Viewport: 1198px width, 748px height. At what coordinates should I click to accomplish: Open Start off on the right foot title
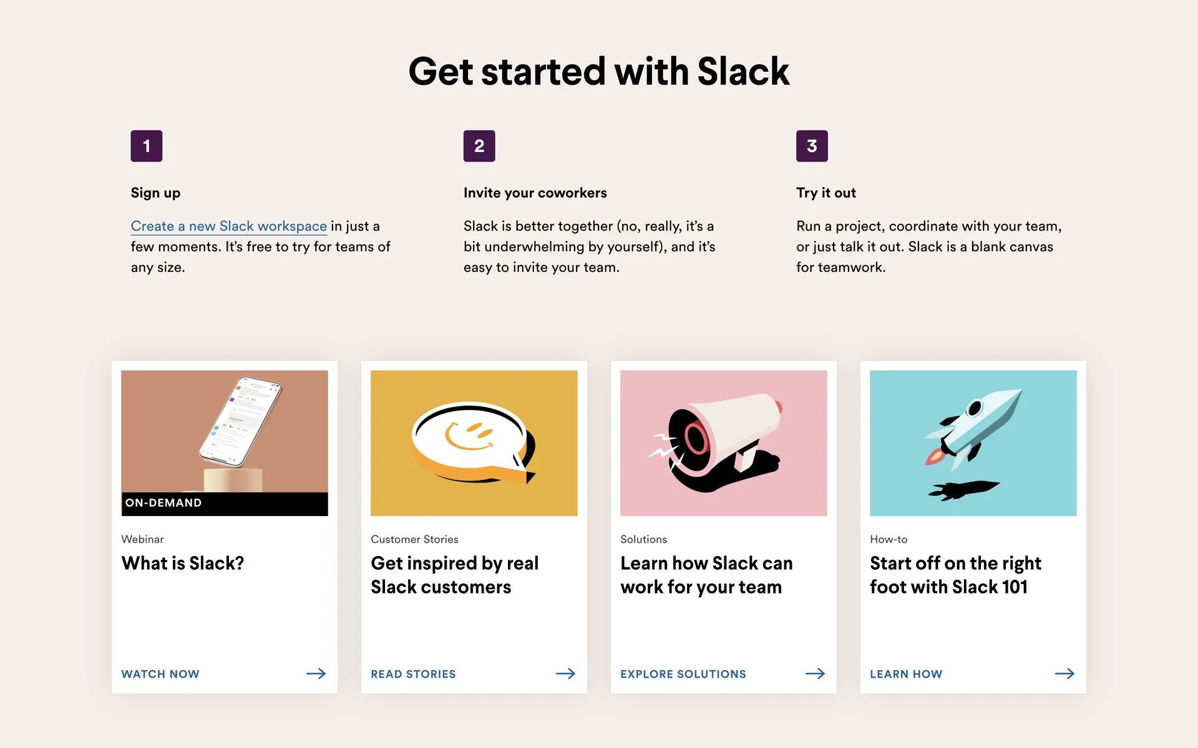955,575
